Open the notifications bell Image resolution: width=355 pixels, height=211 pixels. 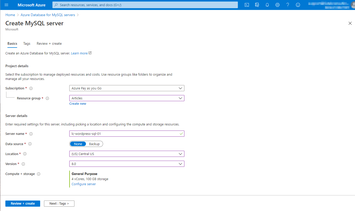point(267,5)
